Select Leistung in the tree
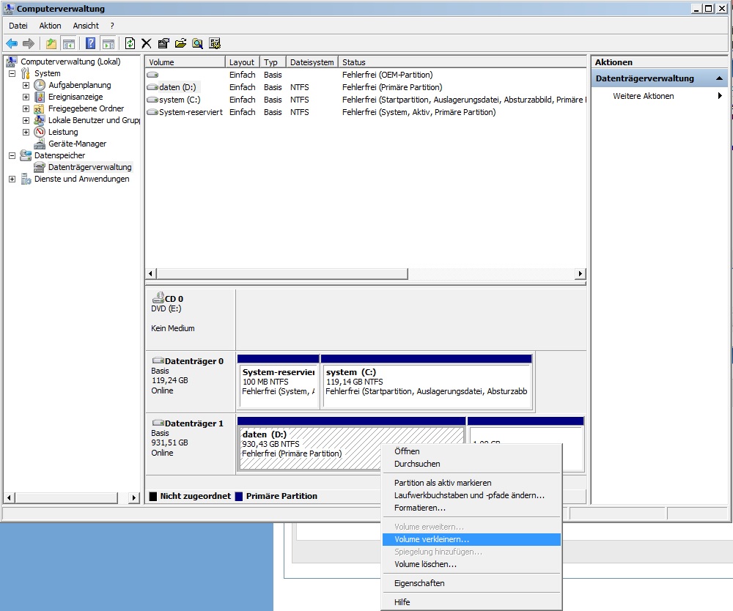The height and width of the screenshot is (611, 733). click(63, 132)
